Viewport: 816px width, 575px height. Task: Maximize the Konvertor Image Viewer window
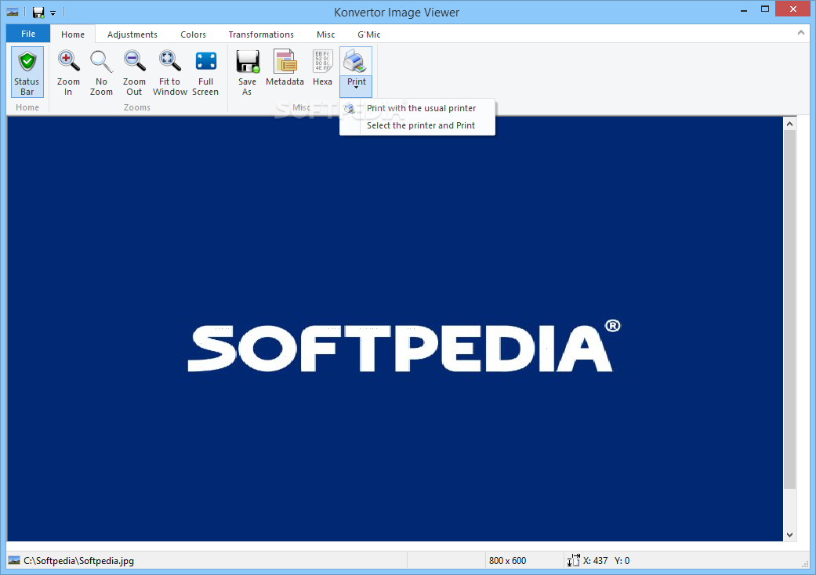click(x=765, y=9)
